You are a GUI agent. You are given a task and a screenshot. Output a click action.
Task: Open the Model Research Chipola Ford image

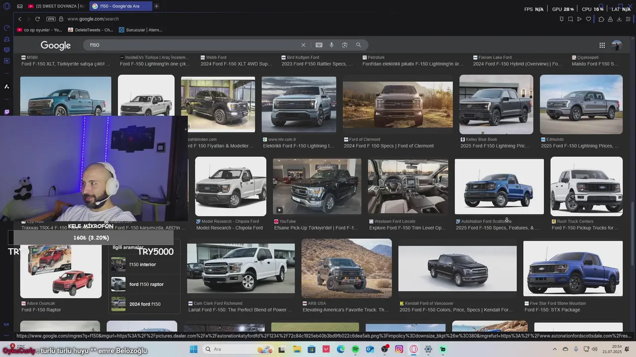pyautogui.click(x=231, y=186)
